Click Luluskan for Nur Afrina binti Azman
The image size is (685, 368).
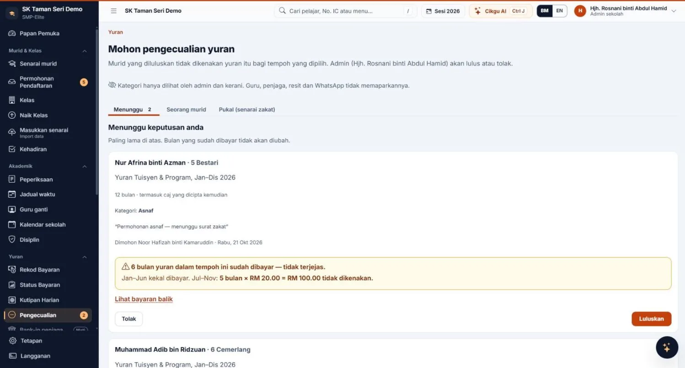pos(651,319)
